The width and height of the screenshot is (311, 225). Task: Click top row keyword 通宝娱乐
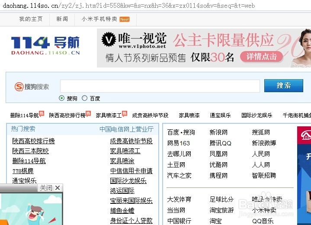click(220, 115)
